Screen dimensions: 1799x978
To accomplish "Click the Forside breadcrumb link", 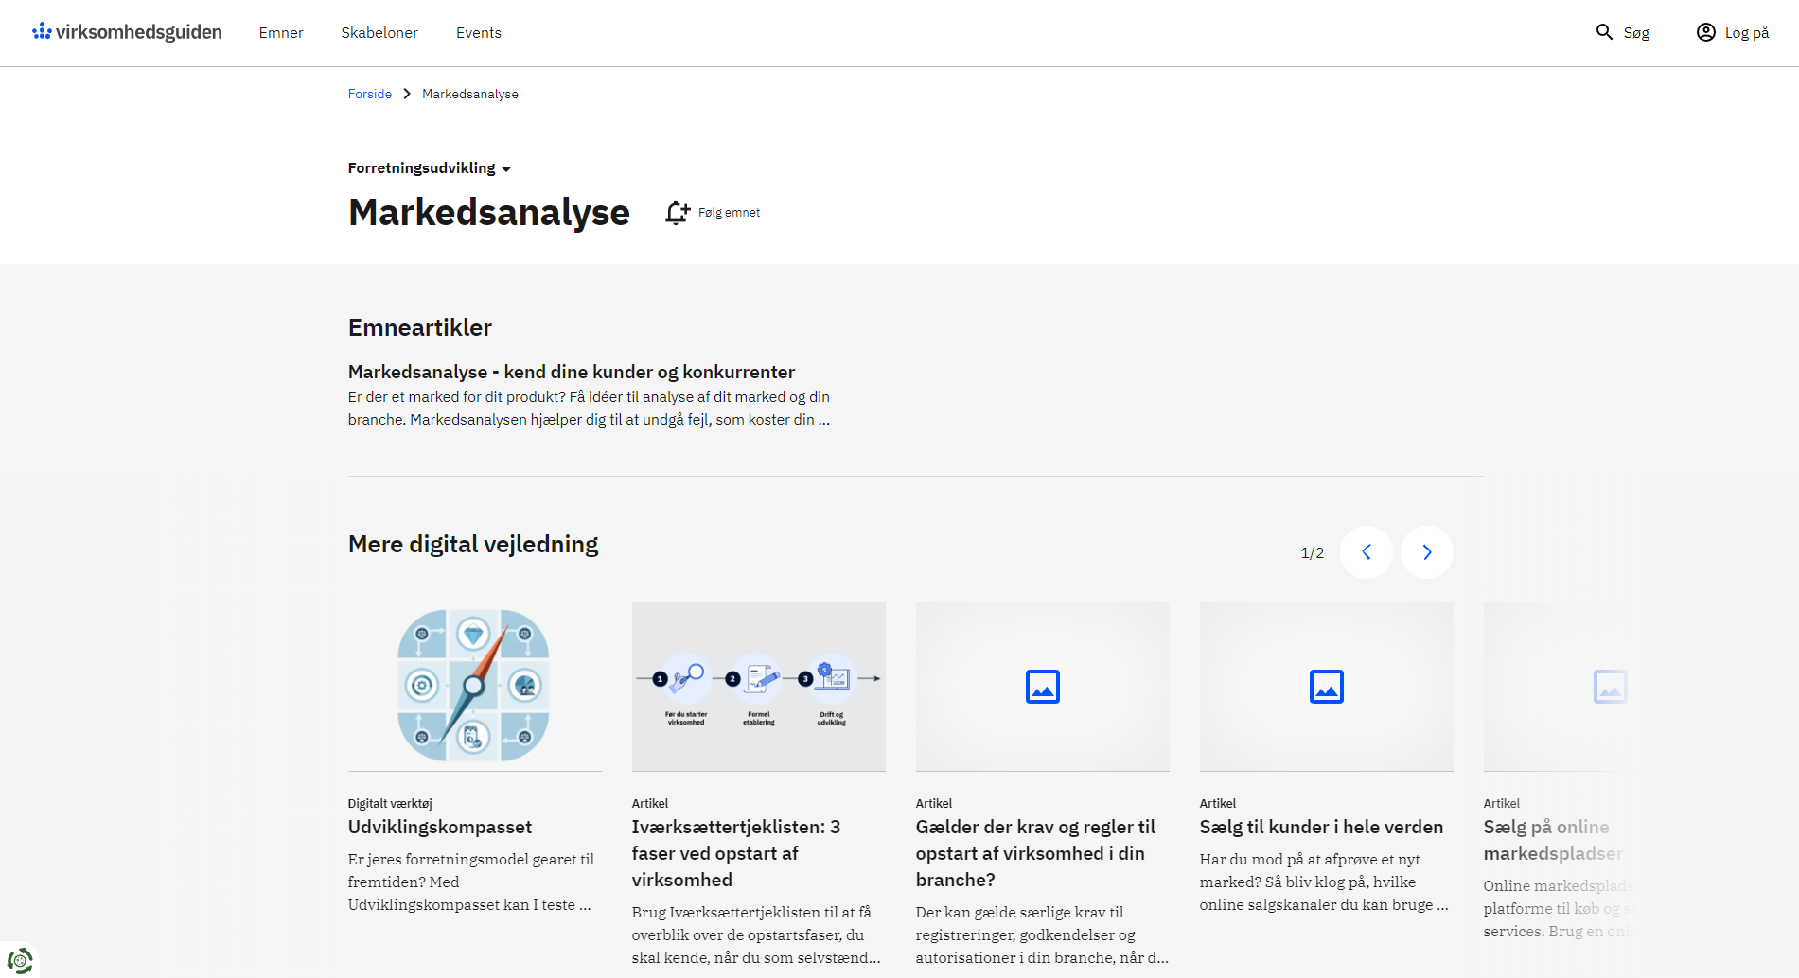I will 369,94.
